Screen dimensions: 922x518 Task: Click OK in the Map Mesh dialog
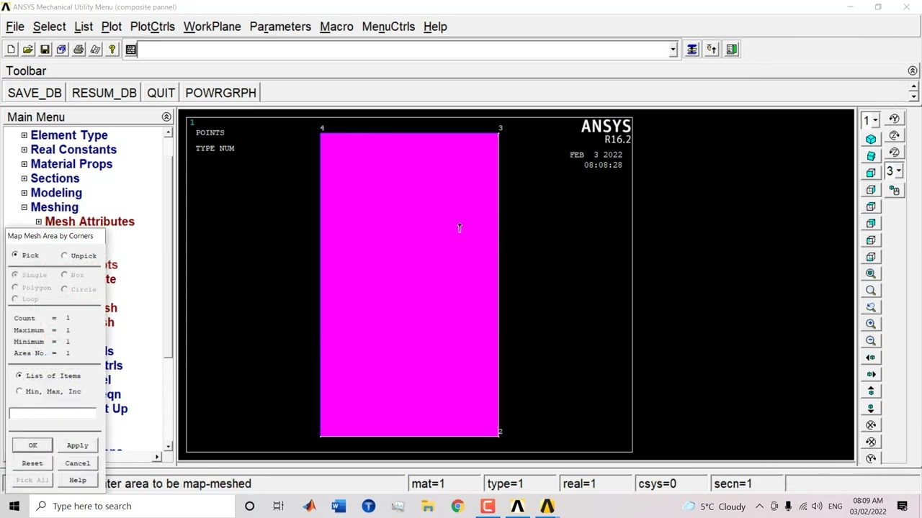point(32,445)
